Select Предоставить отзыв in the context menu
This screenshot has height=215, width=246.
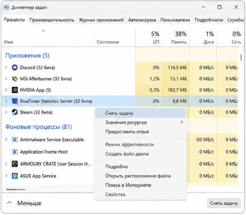(x=141, y=132)
